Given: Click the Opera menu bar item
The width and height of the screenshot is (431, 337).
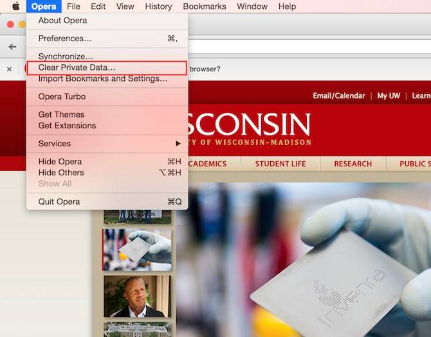Looking at the screenshot, I should click(44, 6).
